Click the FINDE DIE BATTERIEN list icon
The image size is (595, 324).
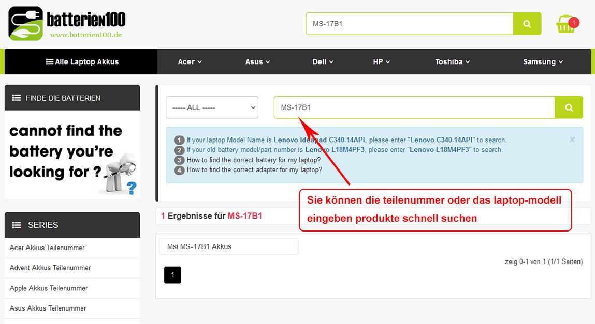coord(17,98)
